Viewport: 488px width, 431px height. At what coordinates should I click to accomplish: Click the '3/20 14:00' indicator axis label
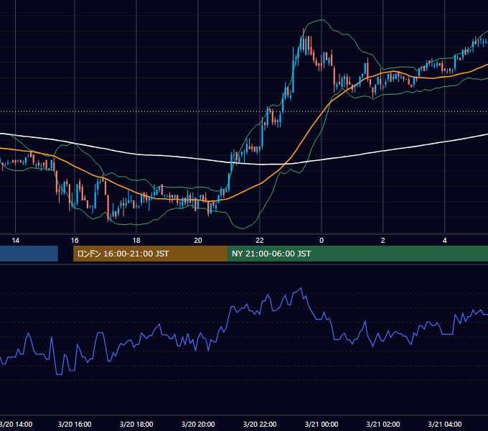[16, 425]
